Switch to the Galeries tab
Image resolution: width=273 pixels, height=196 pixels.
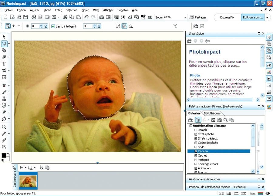194,113
